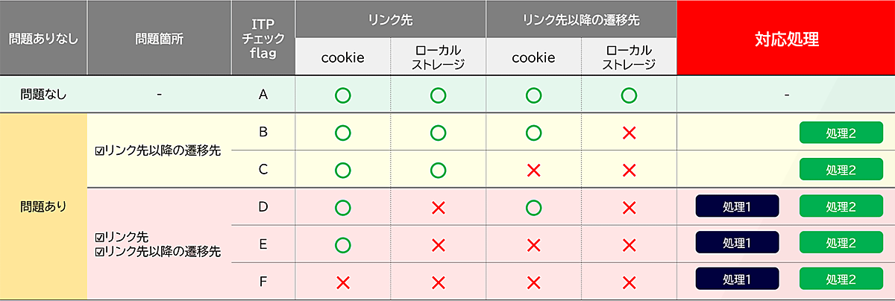Click the 処理1 button in row D
895x301 pixels.
coord(737,206)
